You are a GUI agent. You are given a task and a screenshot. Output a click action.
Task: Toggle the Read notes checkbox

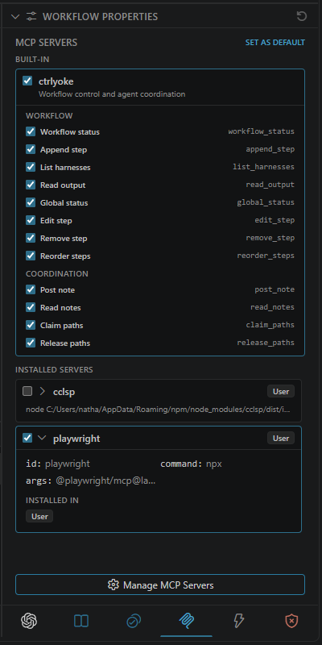click(31, 307)
